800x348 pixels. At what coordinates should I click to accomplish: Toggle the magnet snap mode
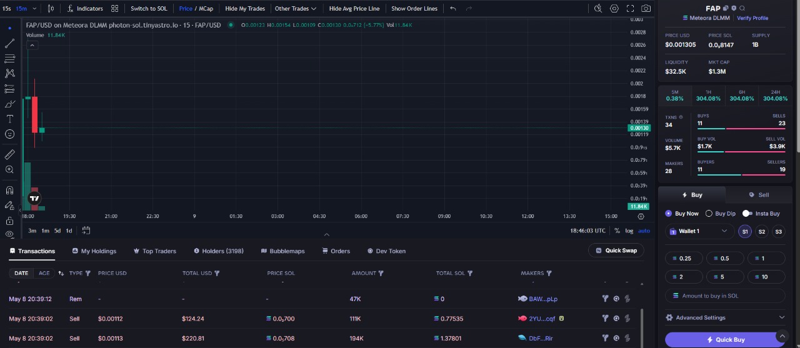tap(9, 190)
